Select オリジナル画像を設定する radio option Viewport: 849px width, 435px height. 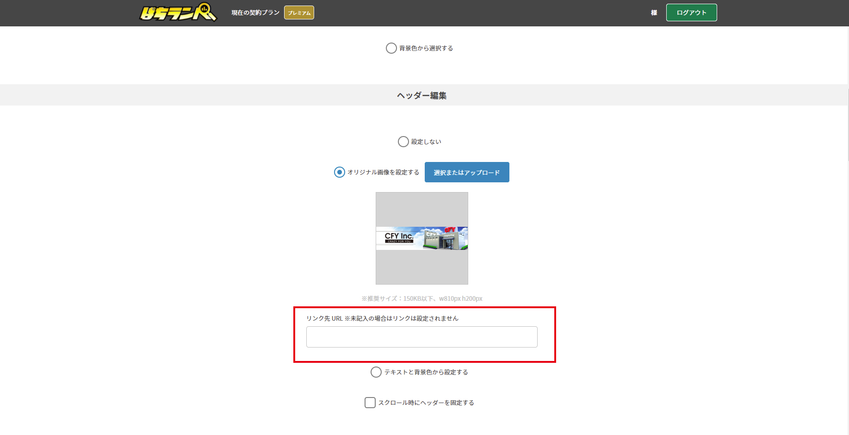339,172
